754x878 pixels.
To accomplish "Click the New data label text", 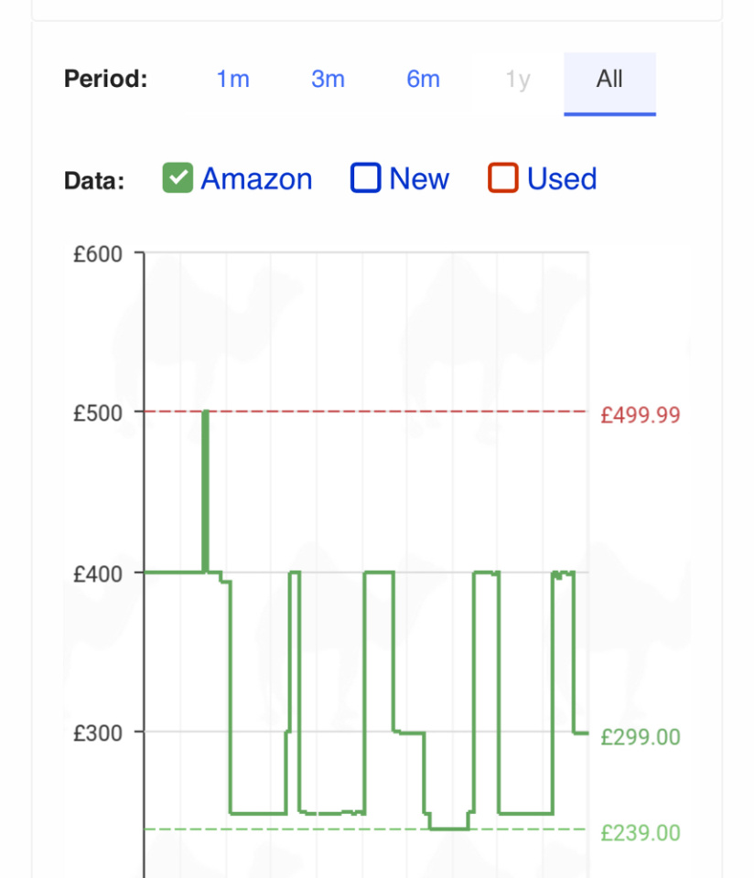I will [419, 178].
